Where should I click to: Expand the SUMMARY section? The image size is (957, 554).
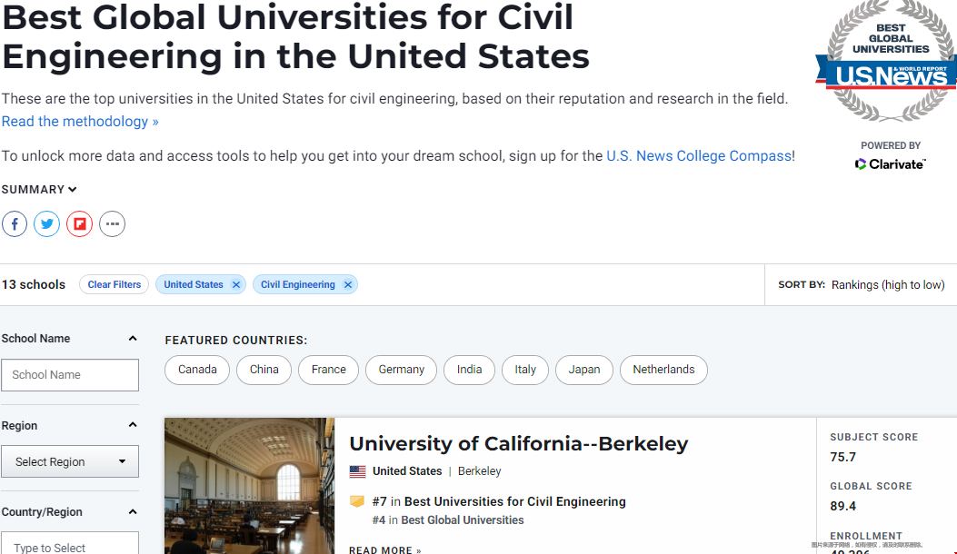click(x=39, y=190)
